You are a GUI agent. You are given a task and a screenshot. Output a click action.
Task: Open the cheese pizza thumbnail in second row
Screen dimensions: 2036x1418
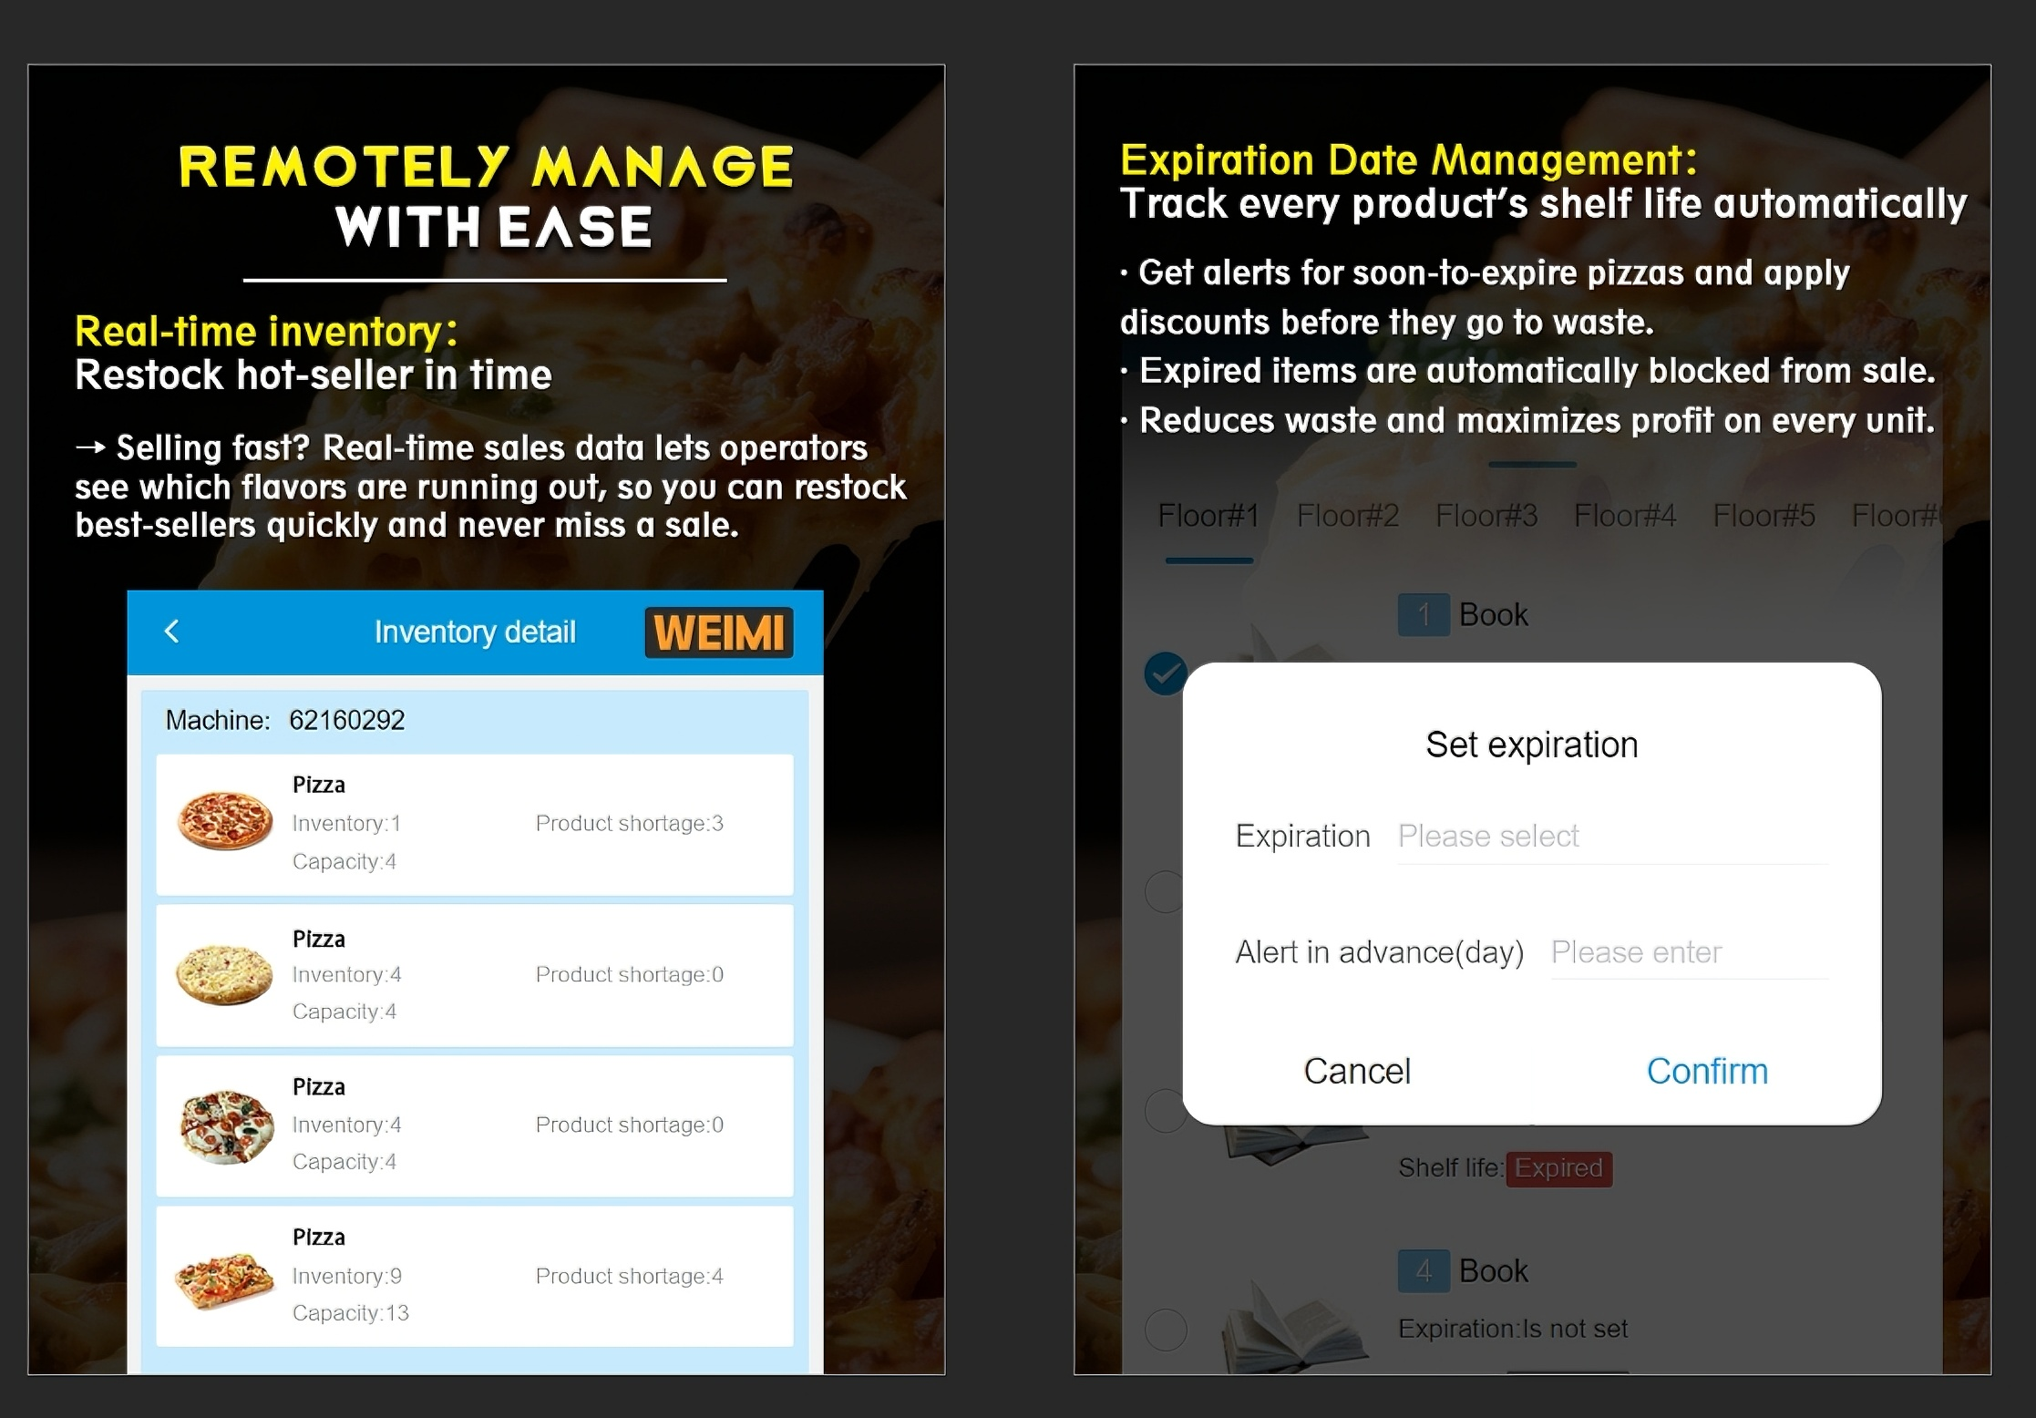pos(224,974)
